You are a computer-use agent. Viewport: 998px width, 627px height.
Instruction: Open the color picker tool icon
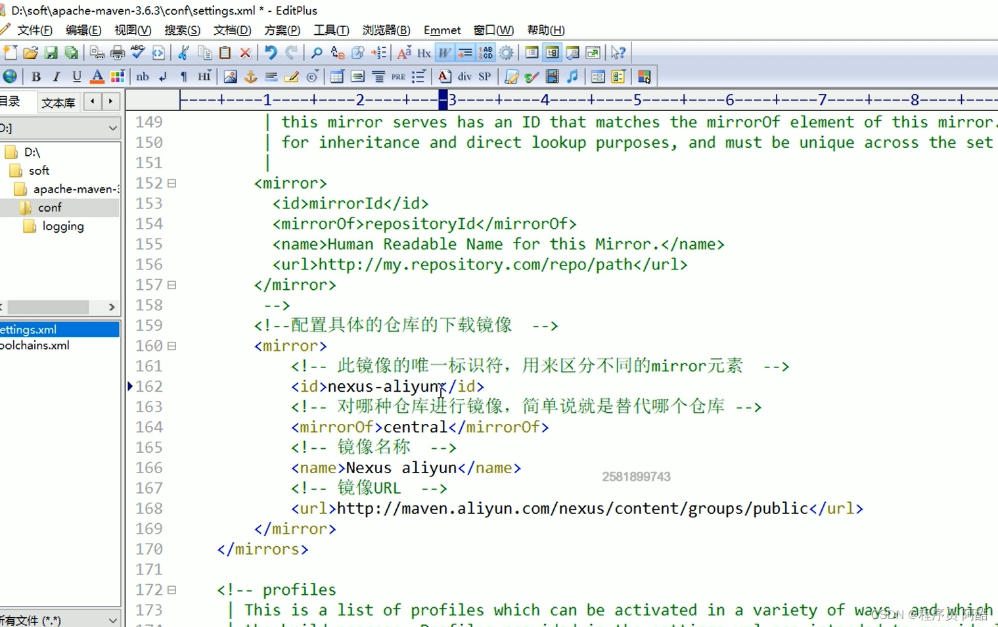tap(644, 76)
